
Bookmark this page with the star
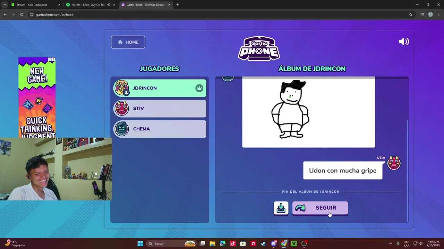coord(411,15)
